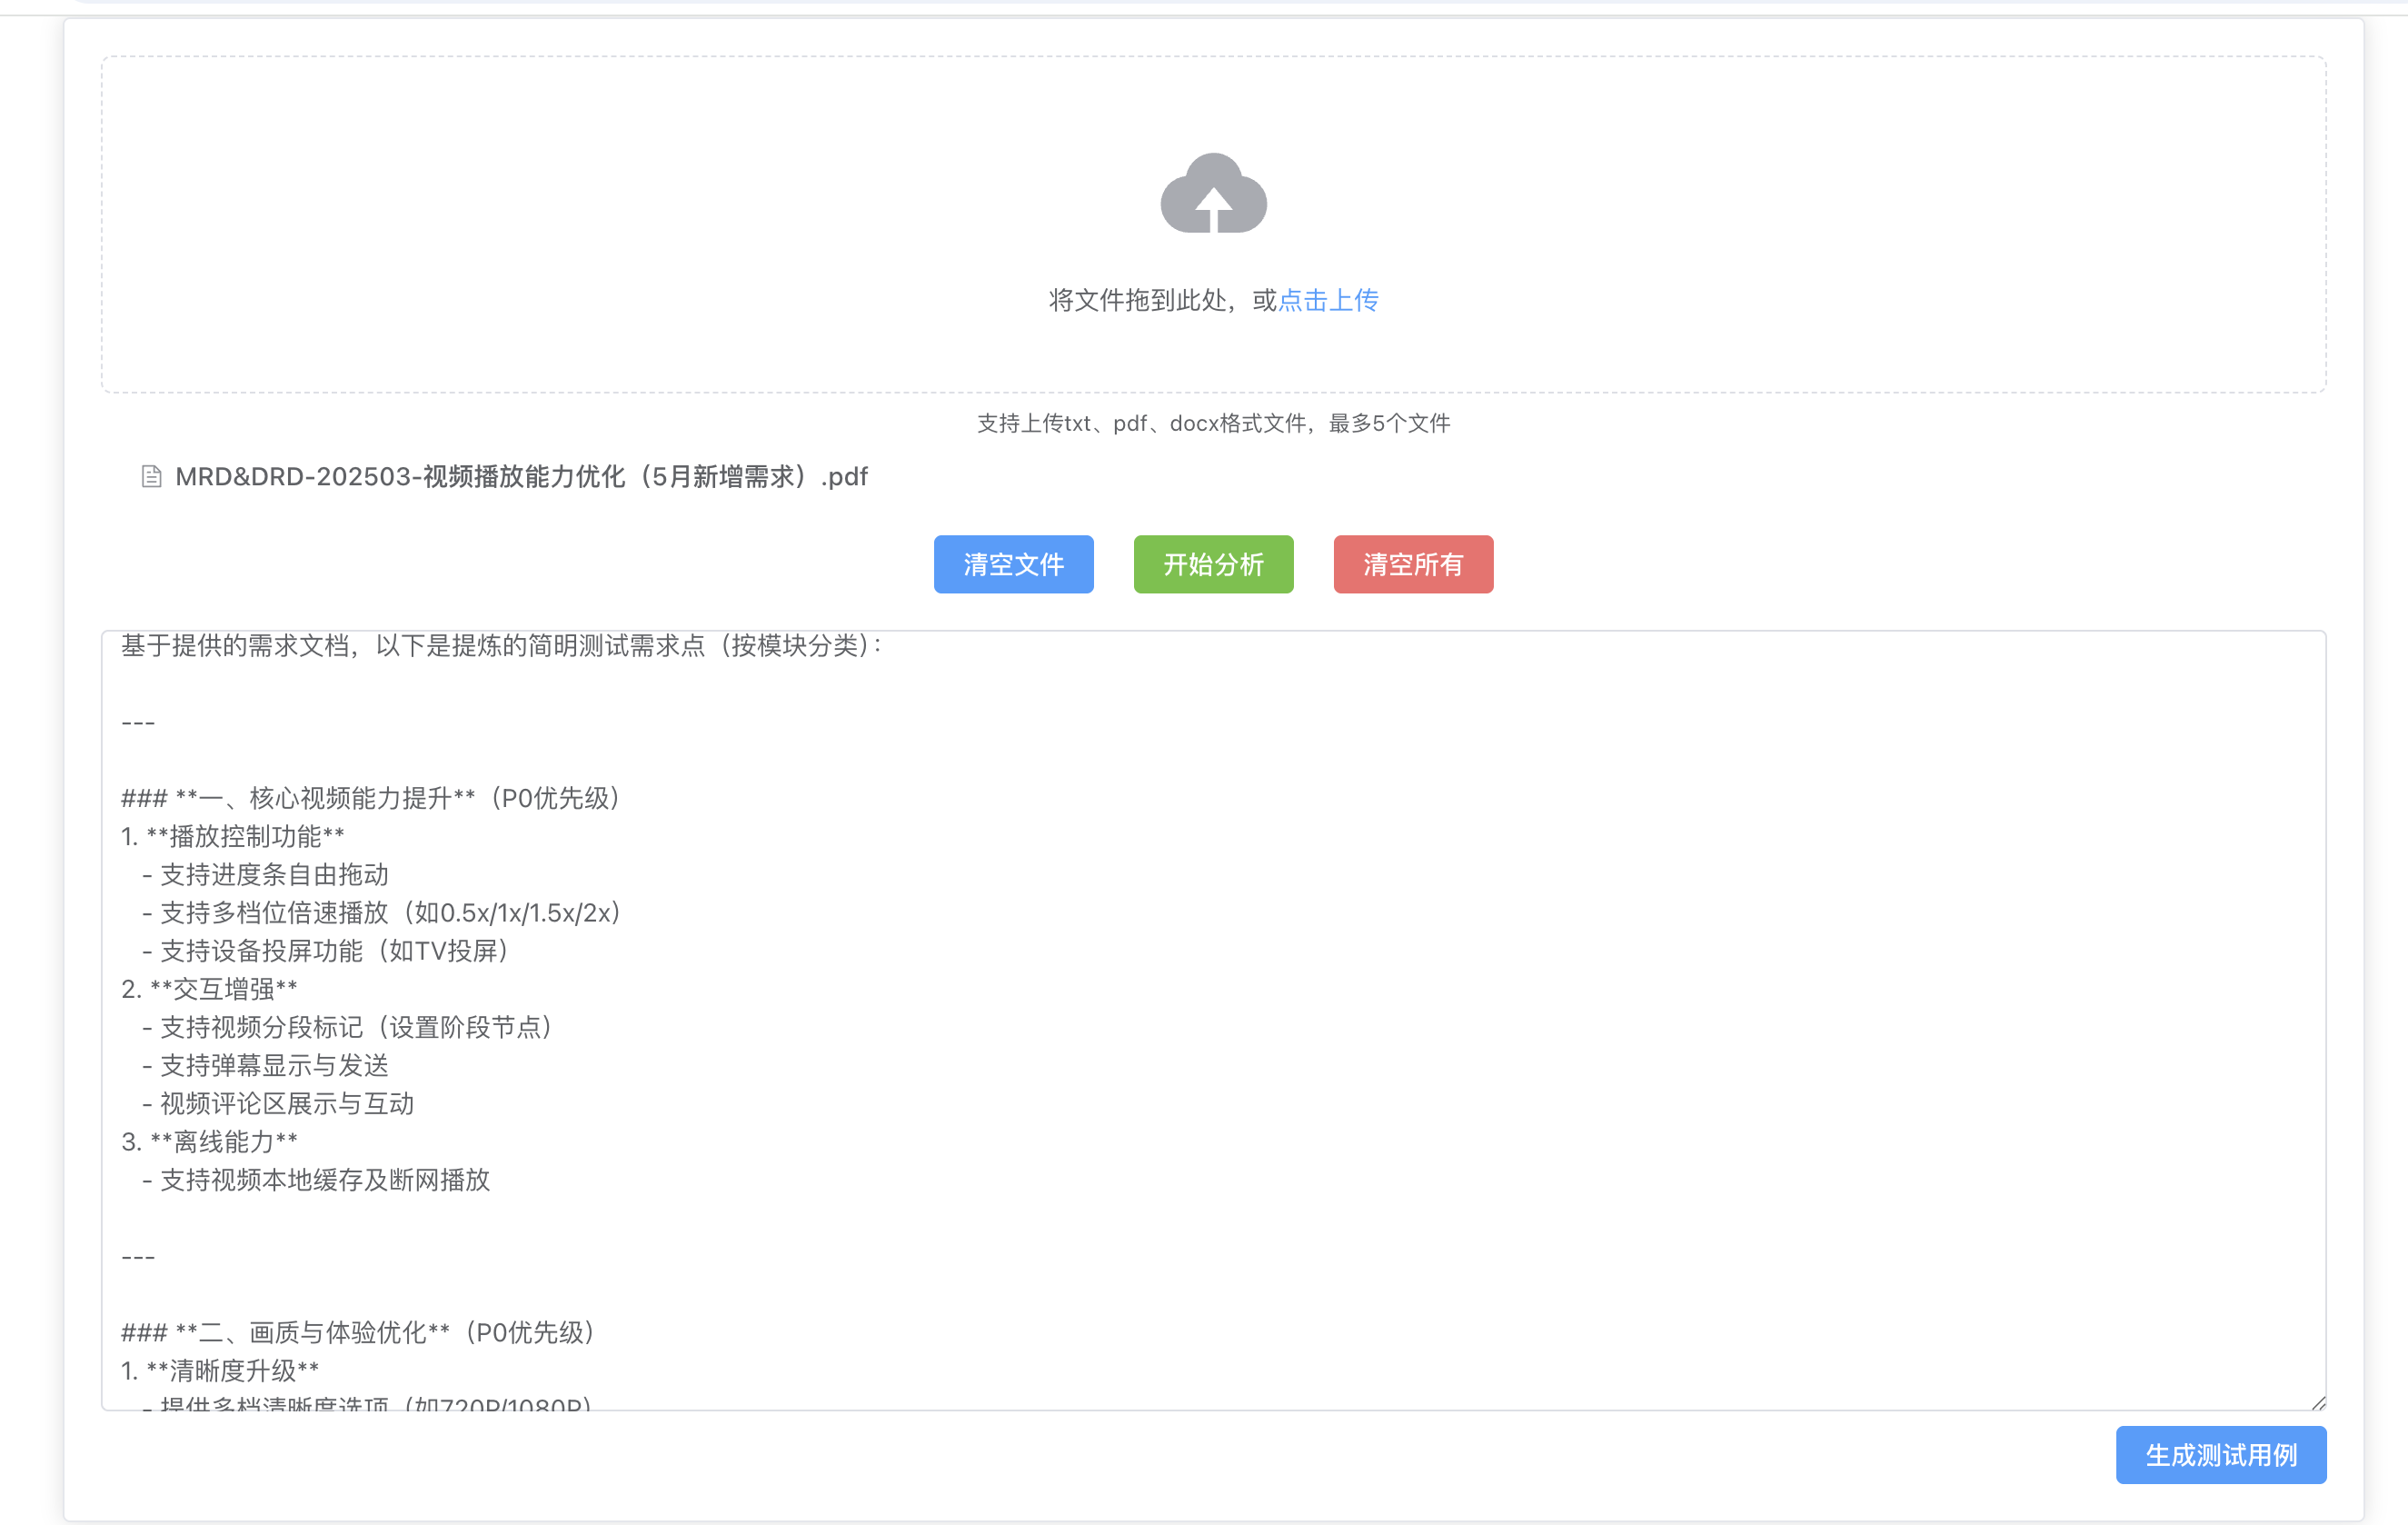This screenshot has width=2408, height=1525.
Task: Select the uploaded MRD&DRD-202503 PDF file entry
Action: tap(520, 477)
